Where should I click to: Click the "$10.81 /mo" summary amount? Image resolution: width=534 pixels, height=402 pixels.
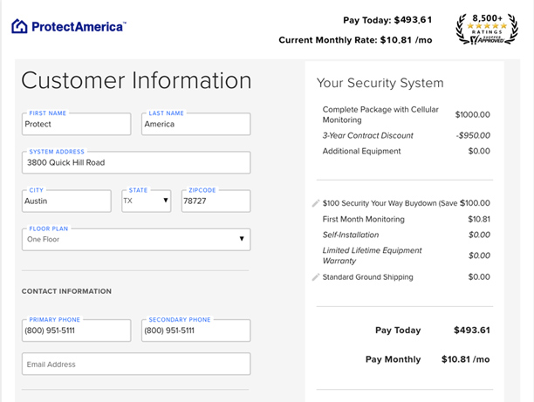click(x=466, y=359)
